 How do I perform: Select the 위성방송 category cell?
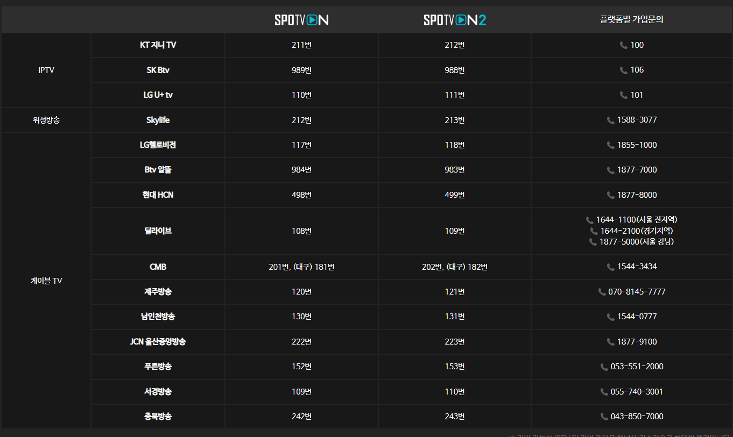click(46, 120)
